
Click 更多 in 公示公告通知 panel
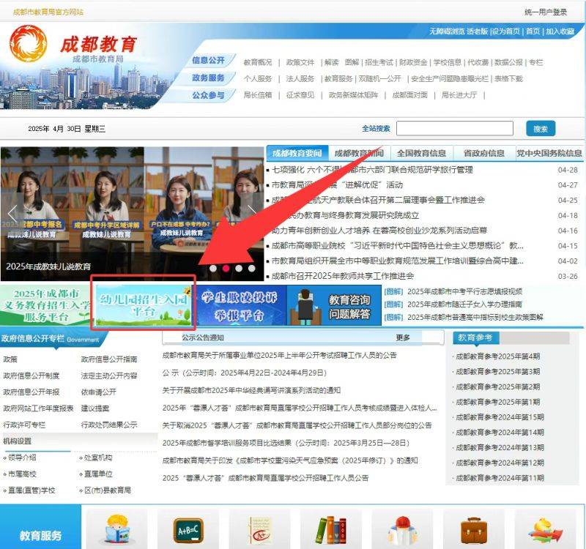(x=403, y=337)
